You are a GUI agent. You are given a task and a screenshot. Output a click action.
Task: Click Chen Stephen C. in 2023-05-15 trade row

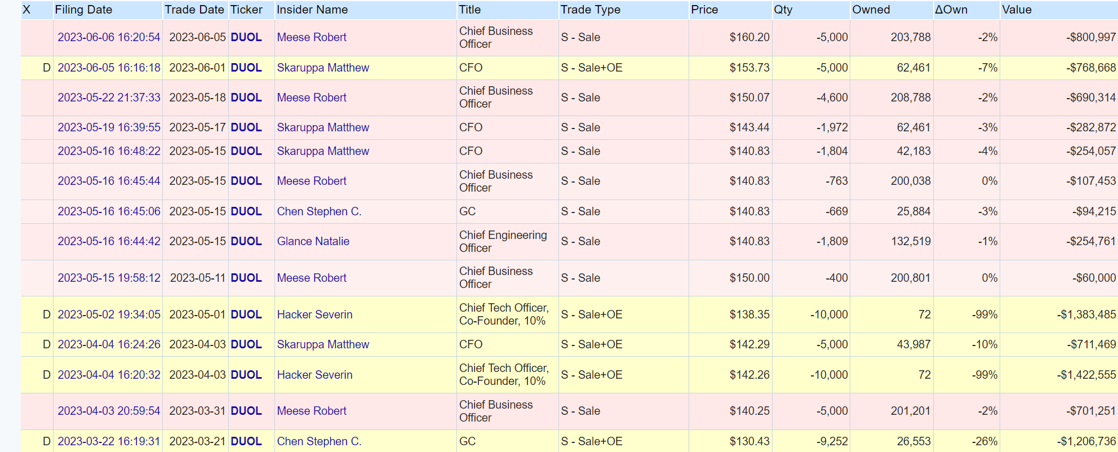click(319, 211)
